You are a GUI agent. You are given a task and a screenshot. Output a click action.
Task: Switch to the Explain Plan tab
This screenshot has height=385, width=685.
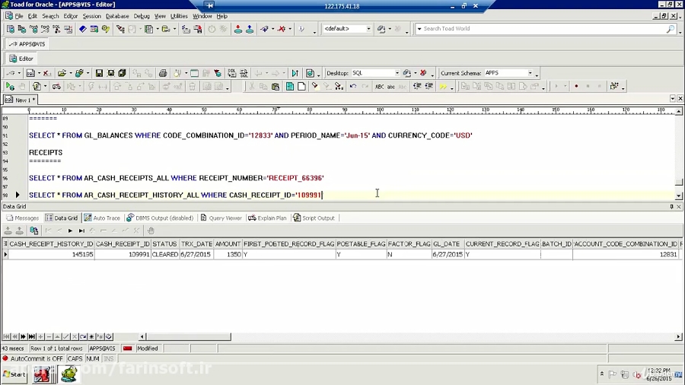pyautogui.click(x=267, y=218)
